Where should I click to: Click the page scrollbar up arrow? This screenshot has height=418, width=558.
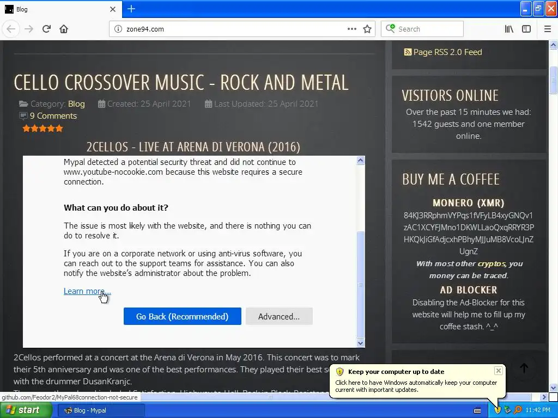[553, 45]
